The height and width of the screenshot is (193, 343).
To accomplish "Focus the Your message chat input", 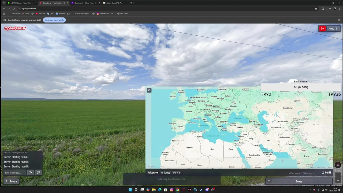I will (15, 172).
